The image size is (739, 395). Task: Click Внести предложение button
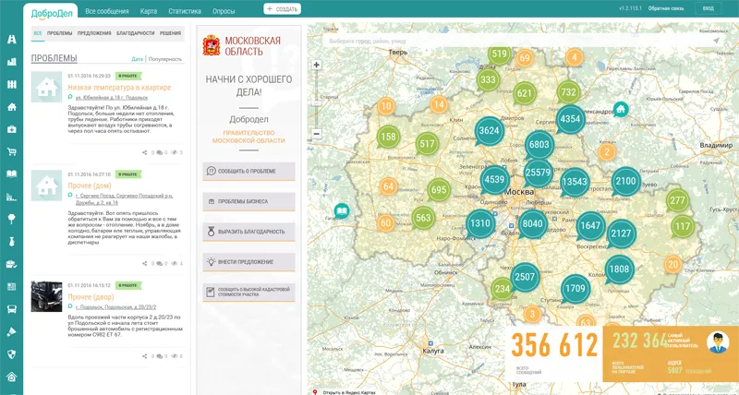(248, 262)
